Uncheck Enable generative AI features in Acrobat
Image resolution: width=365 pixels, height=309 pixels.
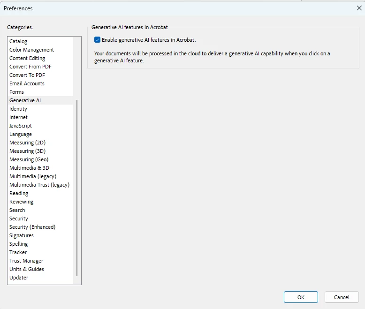(x=97, y=40)
